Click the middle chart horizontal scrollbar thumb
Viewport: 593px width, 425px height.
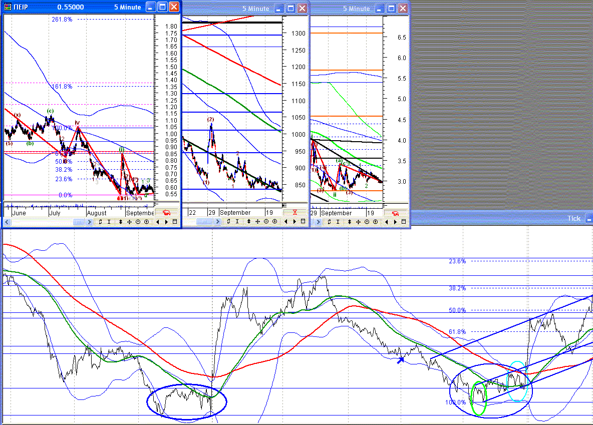click(204, 222)
